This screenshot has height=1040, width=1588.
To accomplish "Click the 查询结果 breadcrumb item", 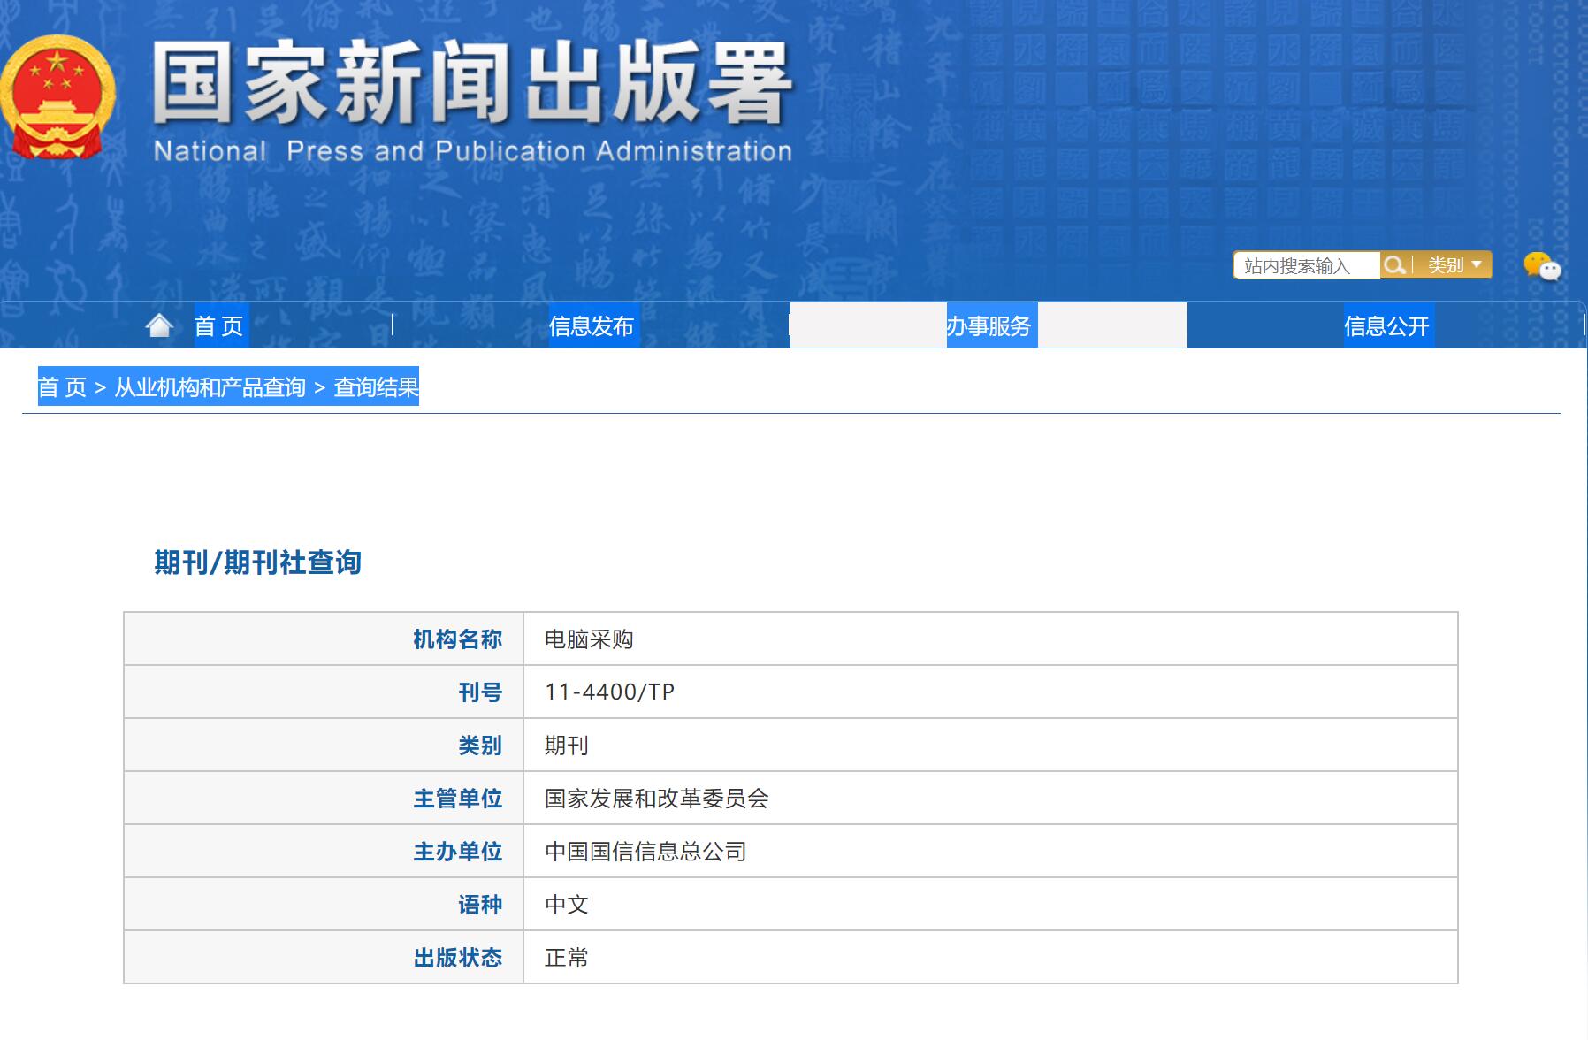I will [x=376, y=387].
